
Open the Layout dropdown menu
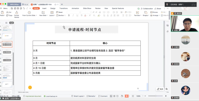(x=52, y=16)
